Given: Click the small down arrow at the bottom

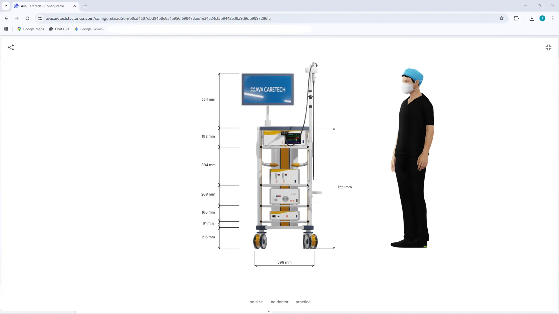Looking at the screenshot, I should [268, 311].
